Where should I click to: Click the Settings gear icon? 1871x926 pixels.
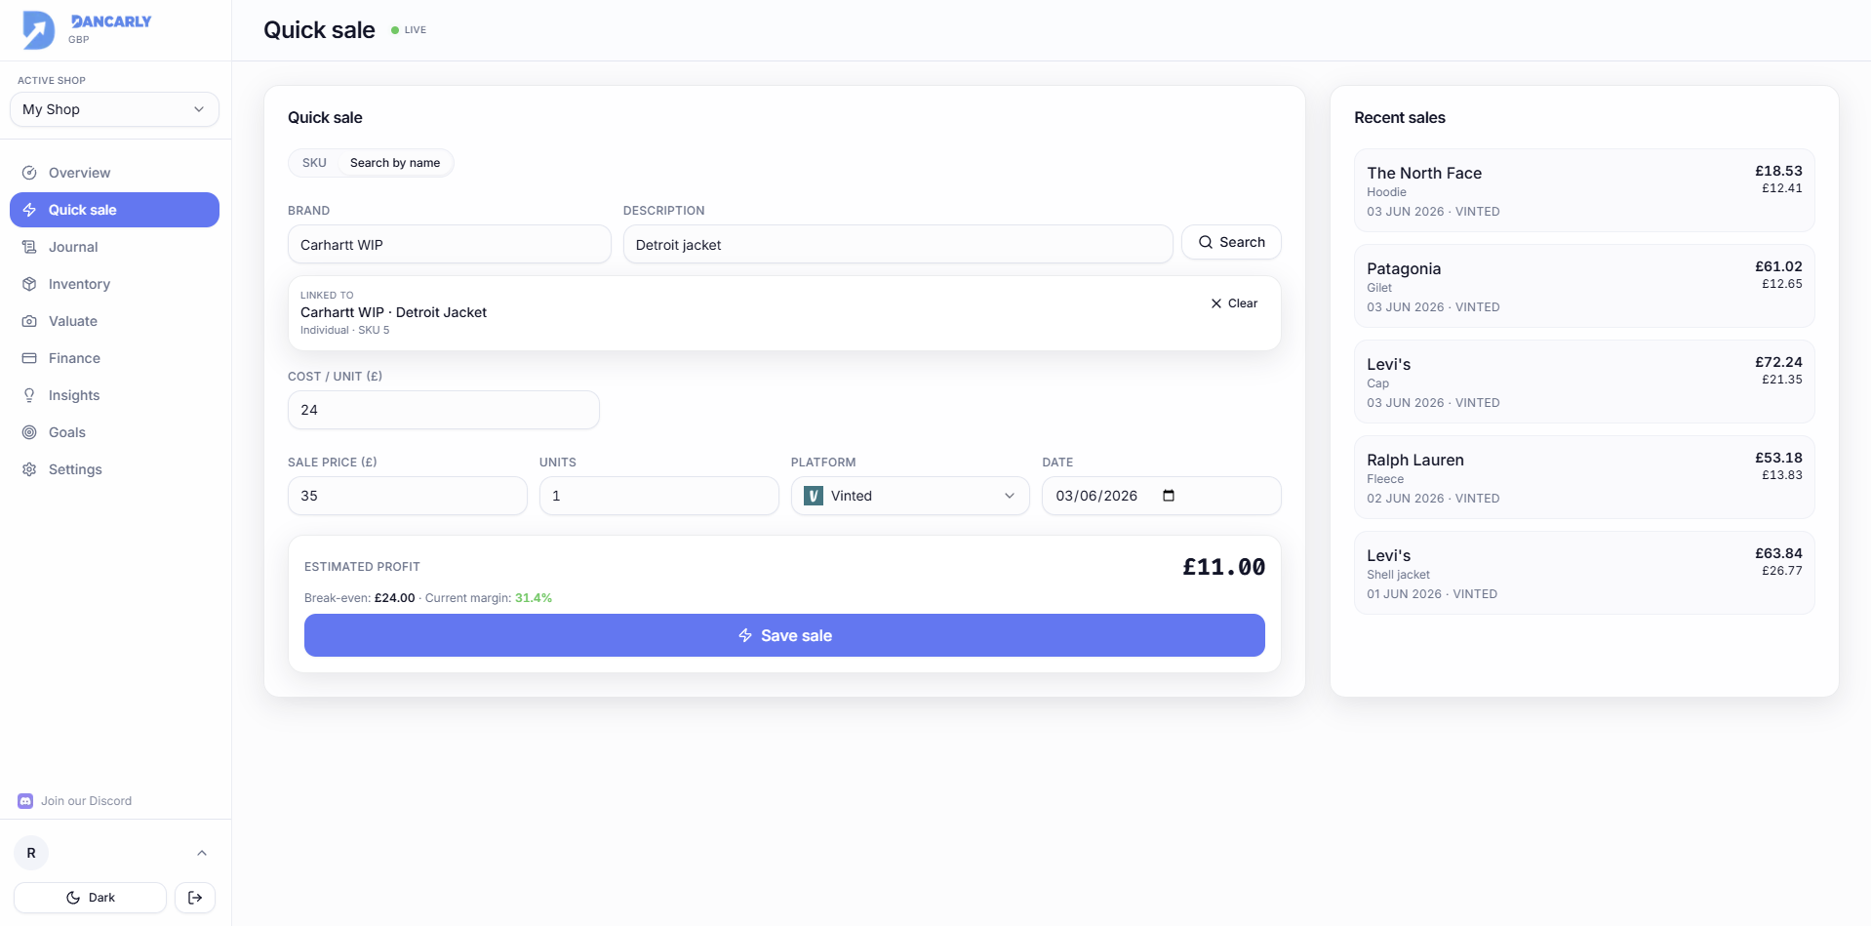click(x=29, y=469)
